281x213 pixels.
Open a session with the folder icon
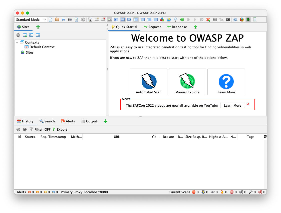pos(57,20)
